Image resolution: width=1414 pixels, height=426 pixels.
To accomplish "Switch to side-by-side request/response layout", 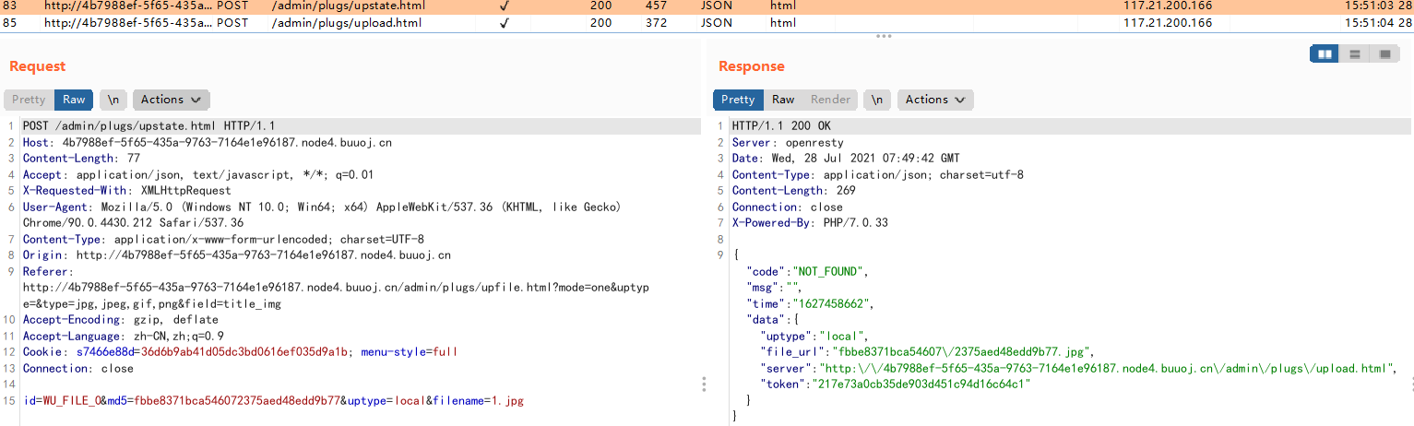I will click(x=1326, y=54).
